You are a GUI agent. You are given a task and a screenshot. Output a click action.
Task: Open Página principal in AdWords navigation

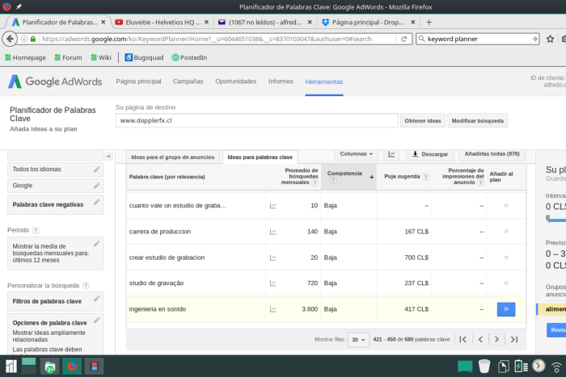pos(138,82)
